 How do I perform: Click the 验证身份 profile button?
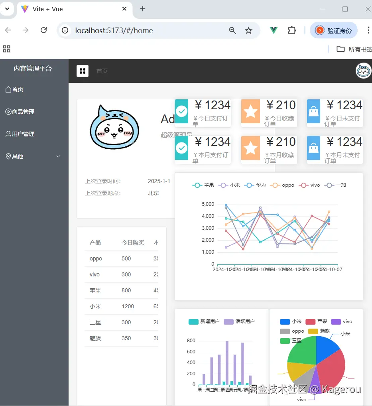(334, 31)
